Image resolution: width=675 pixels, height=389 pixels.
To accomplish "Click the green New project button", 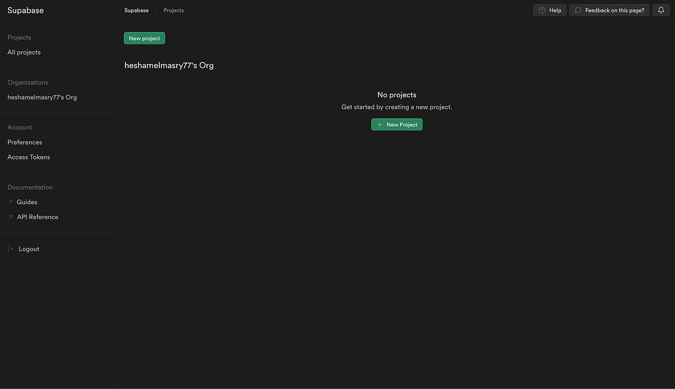I will pyautogui.click(x=144, y=38).
